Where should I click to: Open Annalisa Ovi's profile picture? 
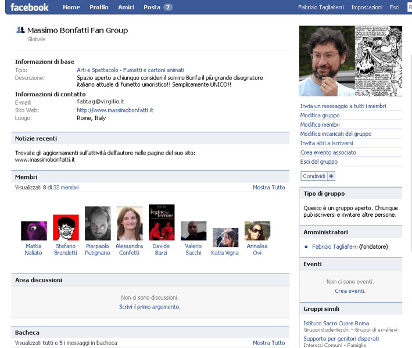[x=257, y=231]
